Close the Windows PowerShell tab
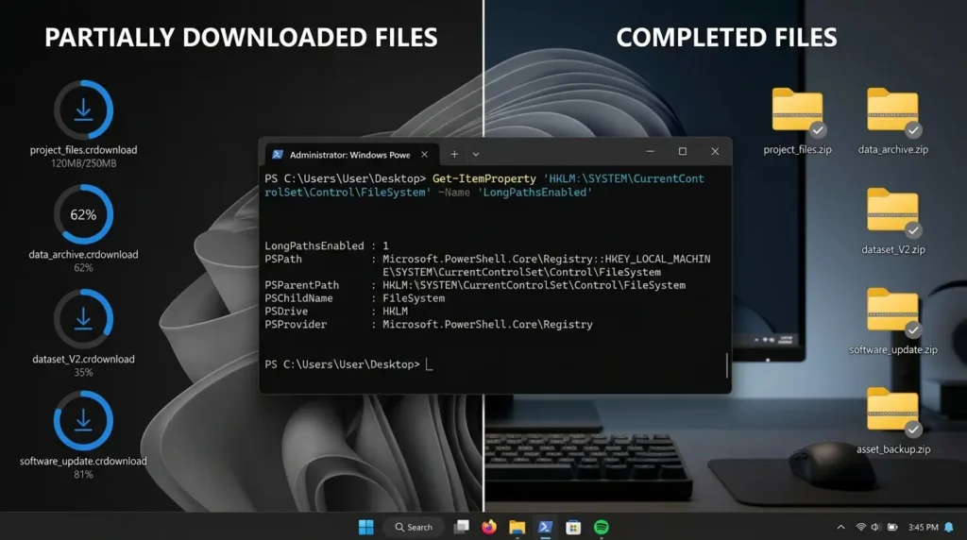This screenshot has height=540, width=967. pos(424,155)
